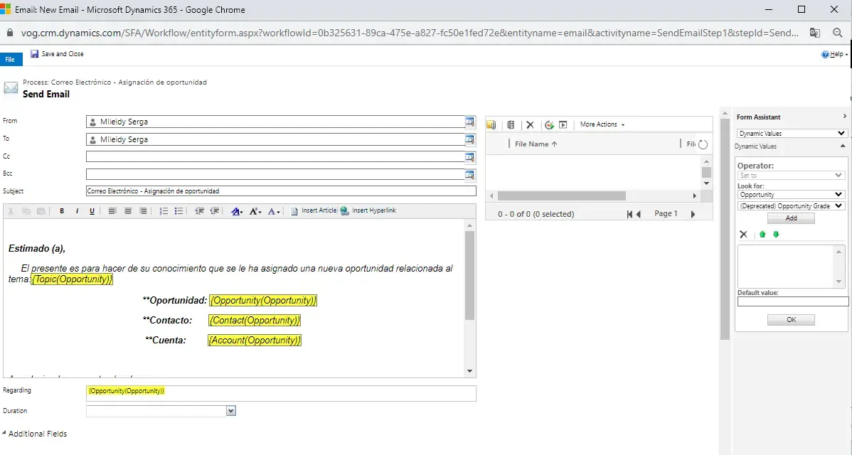Screen dimensions: 852x455
Task: Open the File menu
Action: (10, 60)
